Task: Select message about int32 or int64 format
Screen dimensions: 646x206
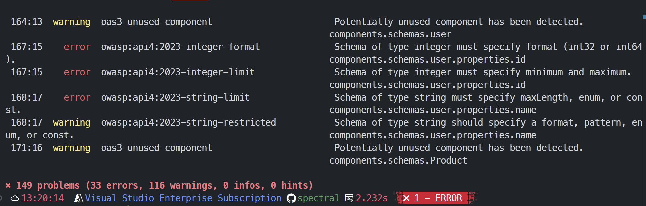Action: tap(488, 47)
